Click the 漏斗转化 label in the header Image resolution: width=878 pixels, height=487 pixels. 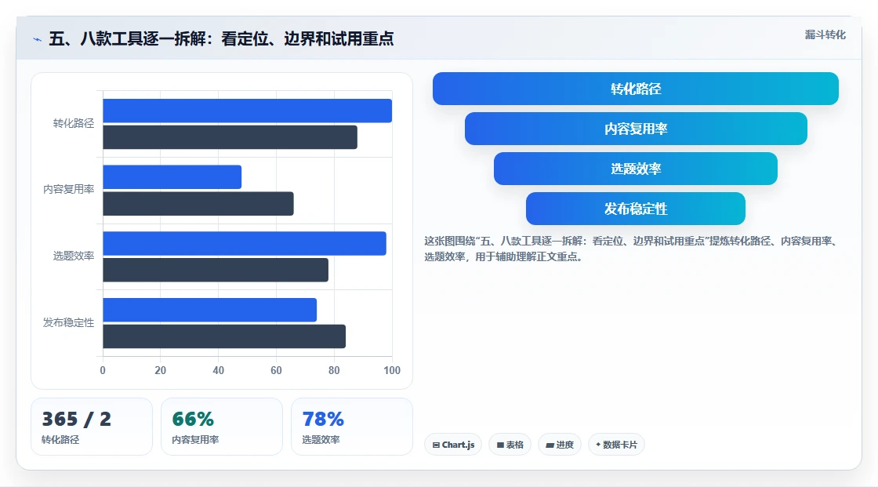pyautogui.click(x=825, y=35)
